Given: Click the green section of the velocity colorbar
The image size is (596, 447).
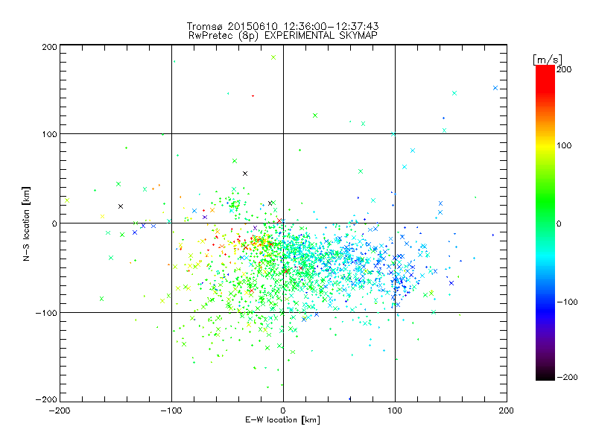Looking at the screenshot, I should [545, 201].
